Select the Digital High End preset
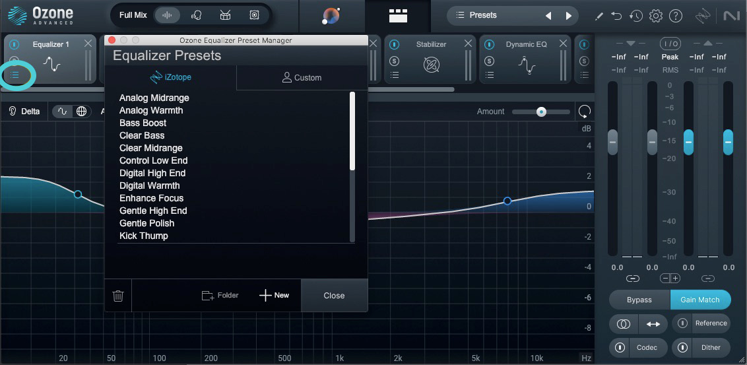747x365 pixels. point(152,173)
